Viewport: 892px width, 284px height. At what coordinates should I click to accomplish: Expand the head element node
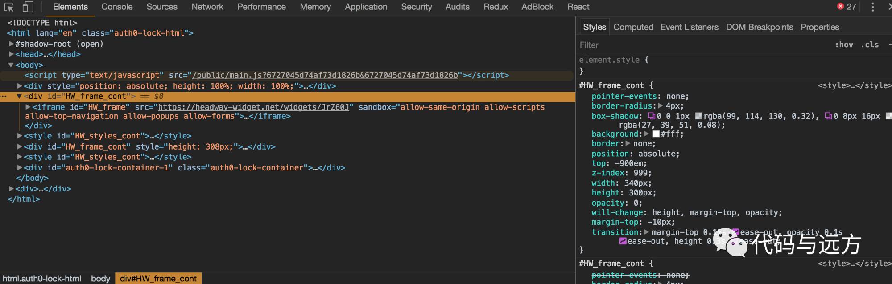[x=11, y=54]
